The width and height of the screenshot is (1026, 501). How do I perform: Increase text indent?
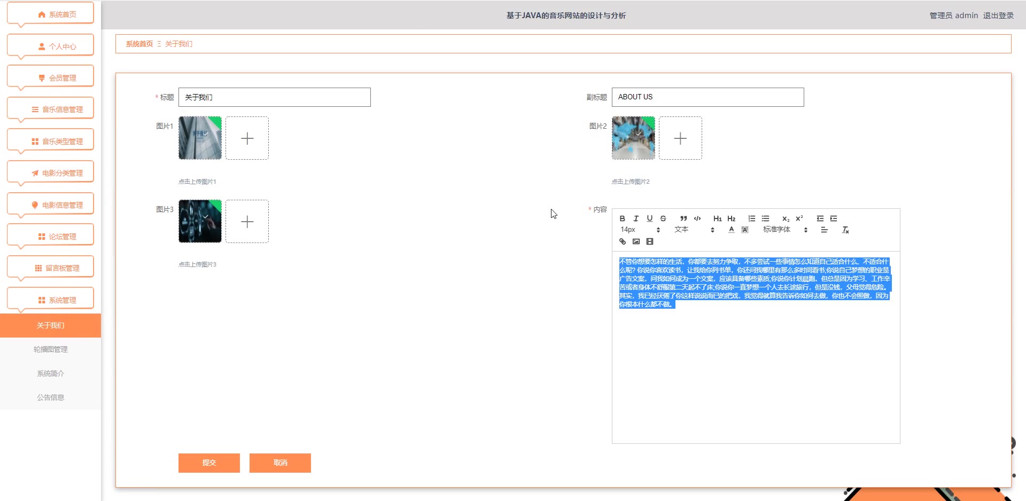pos(834,218)
